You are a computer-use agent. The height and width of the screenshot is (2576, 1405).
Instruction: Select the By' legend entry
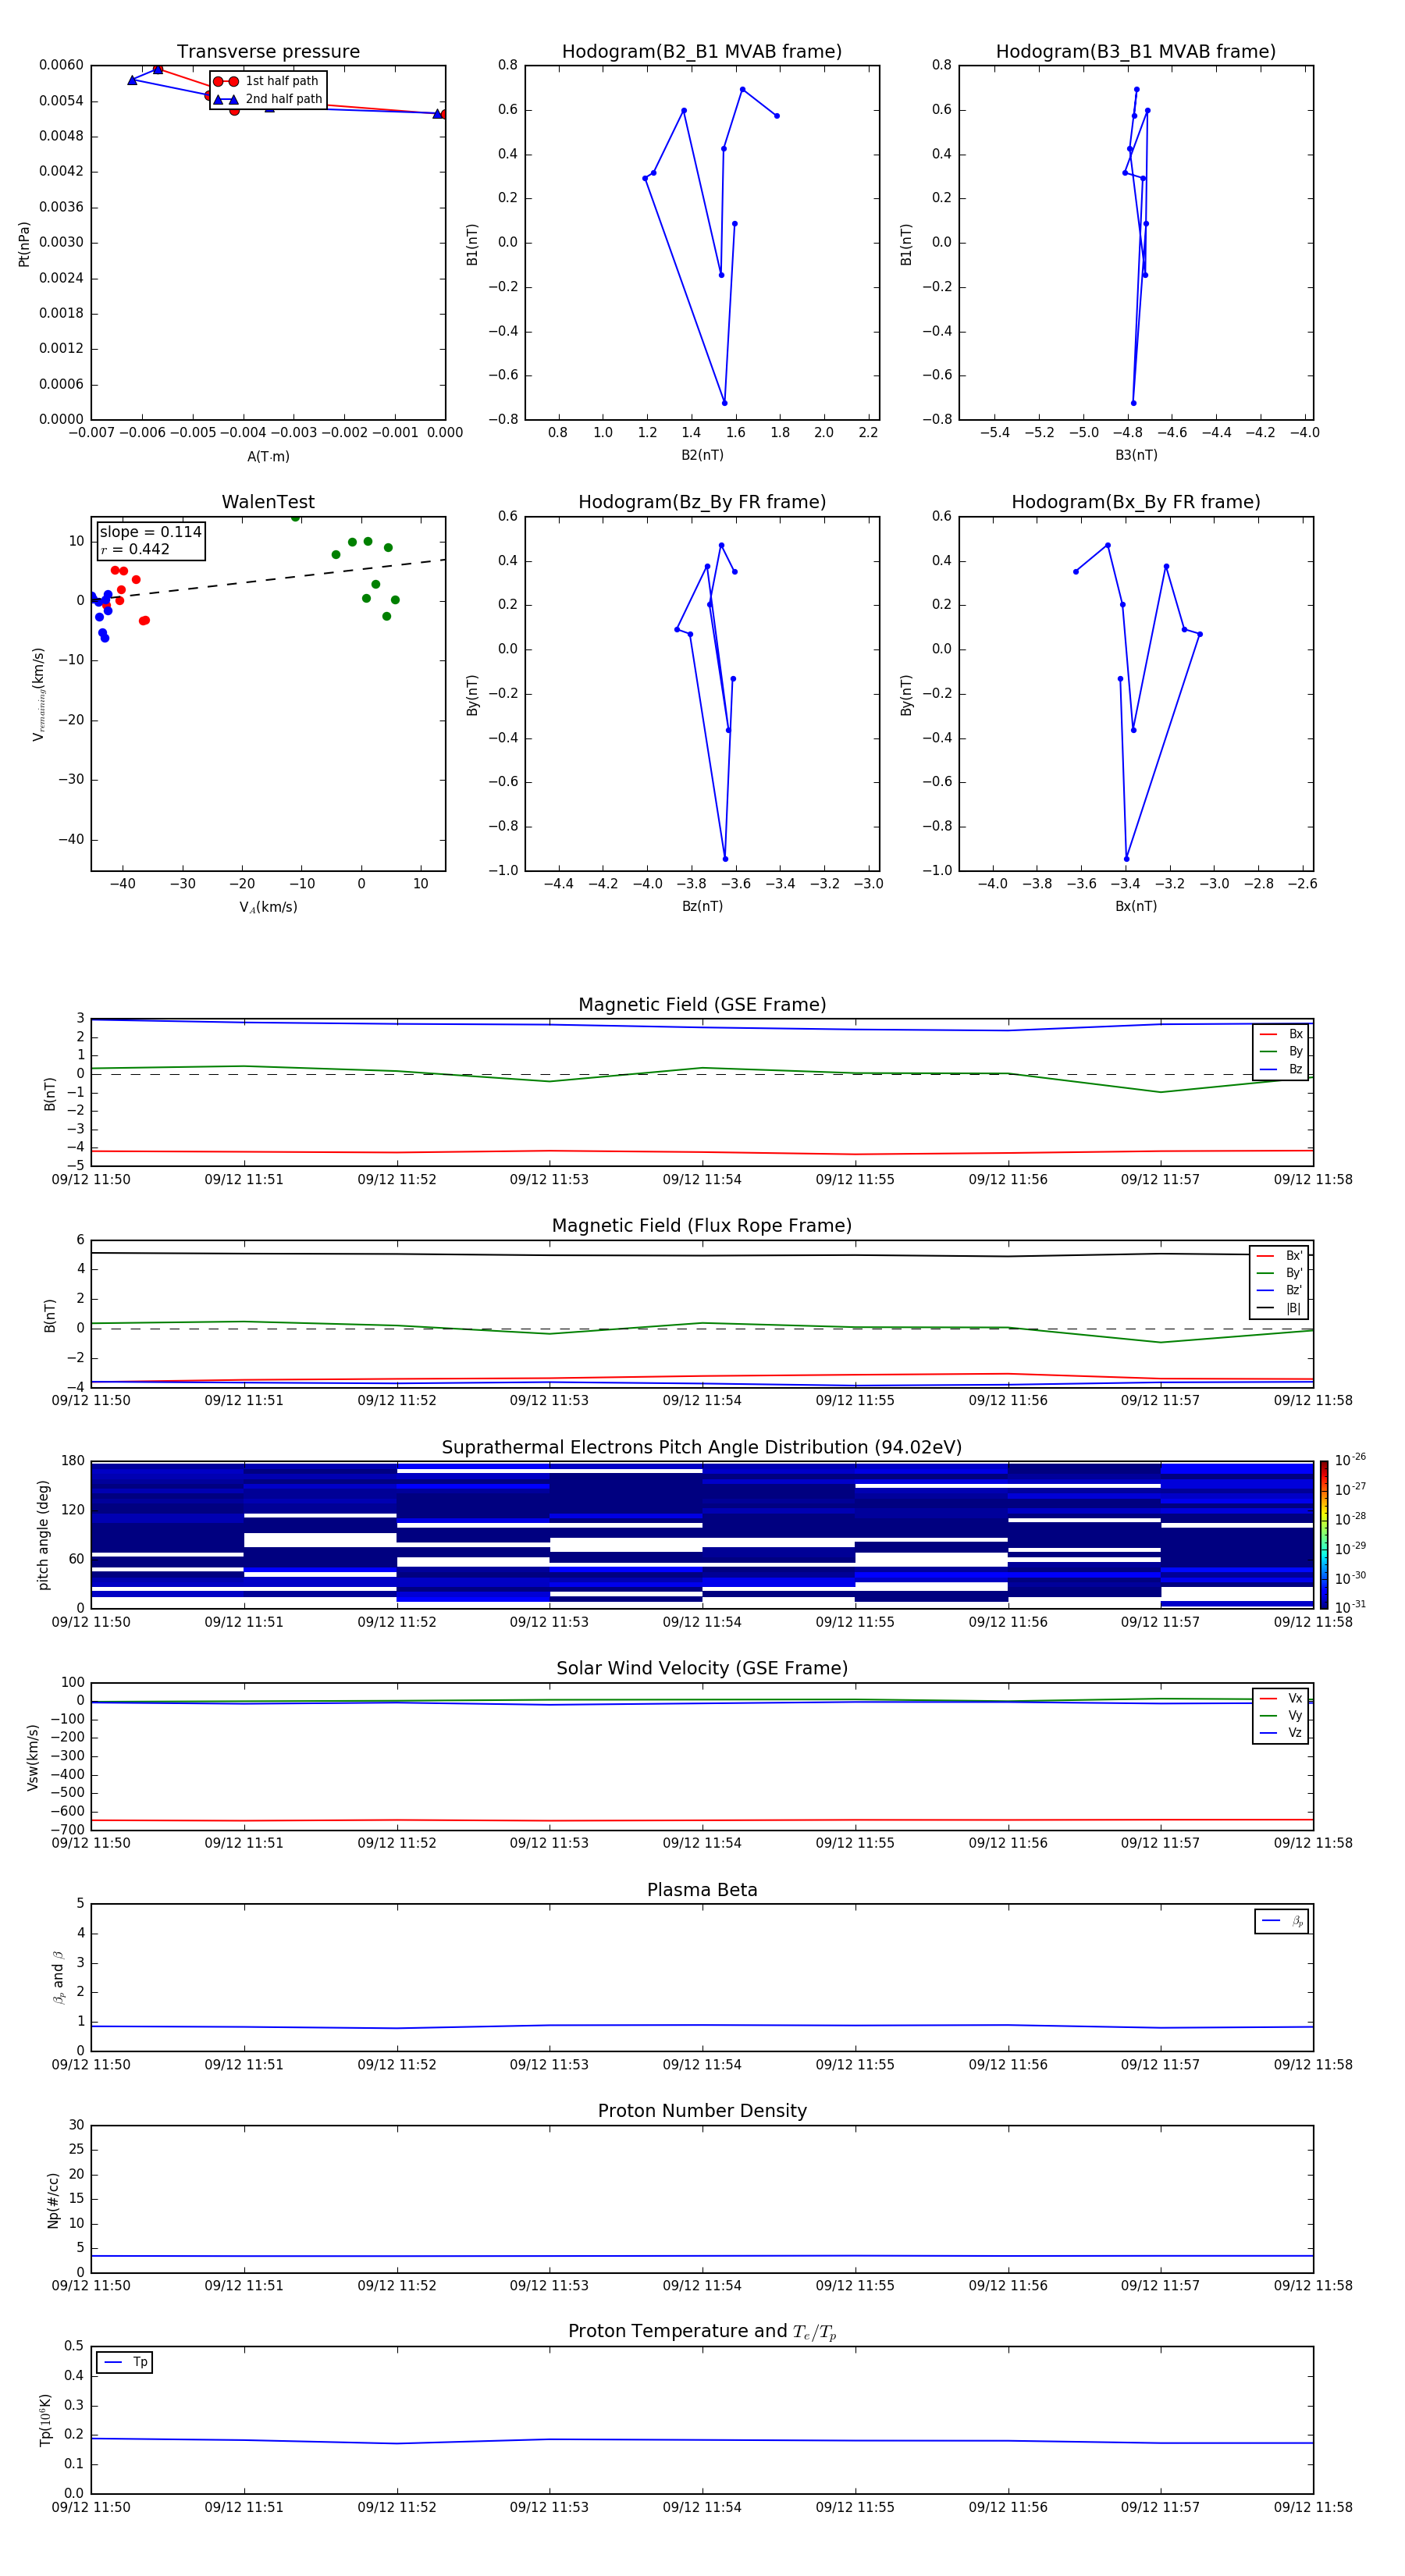[1280, 1273]
